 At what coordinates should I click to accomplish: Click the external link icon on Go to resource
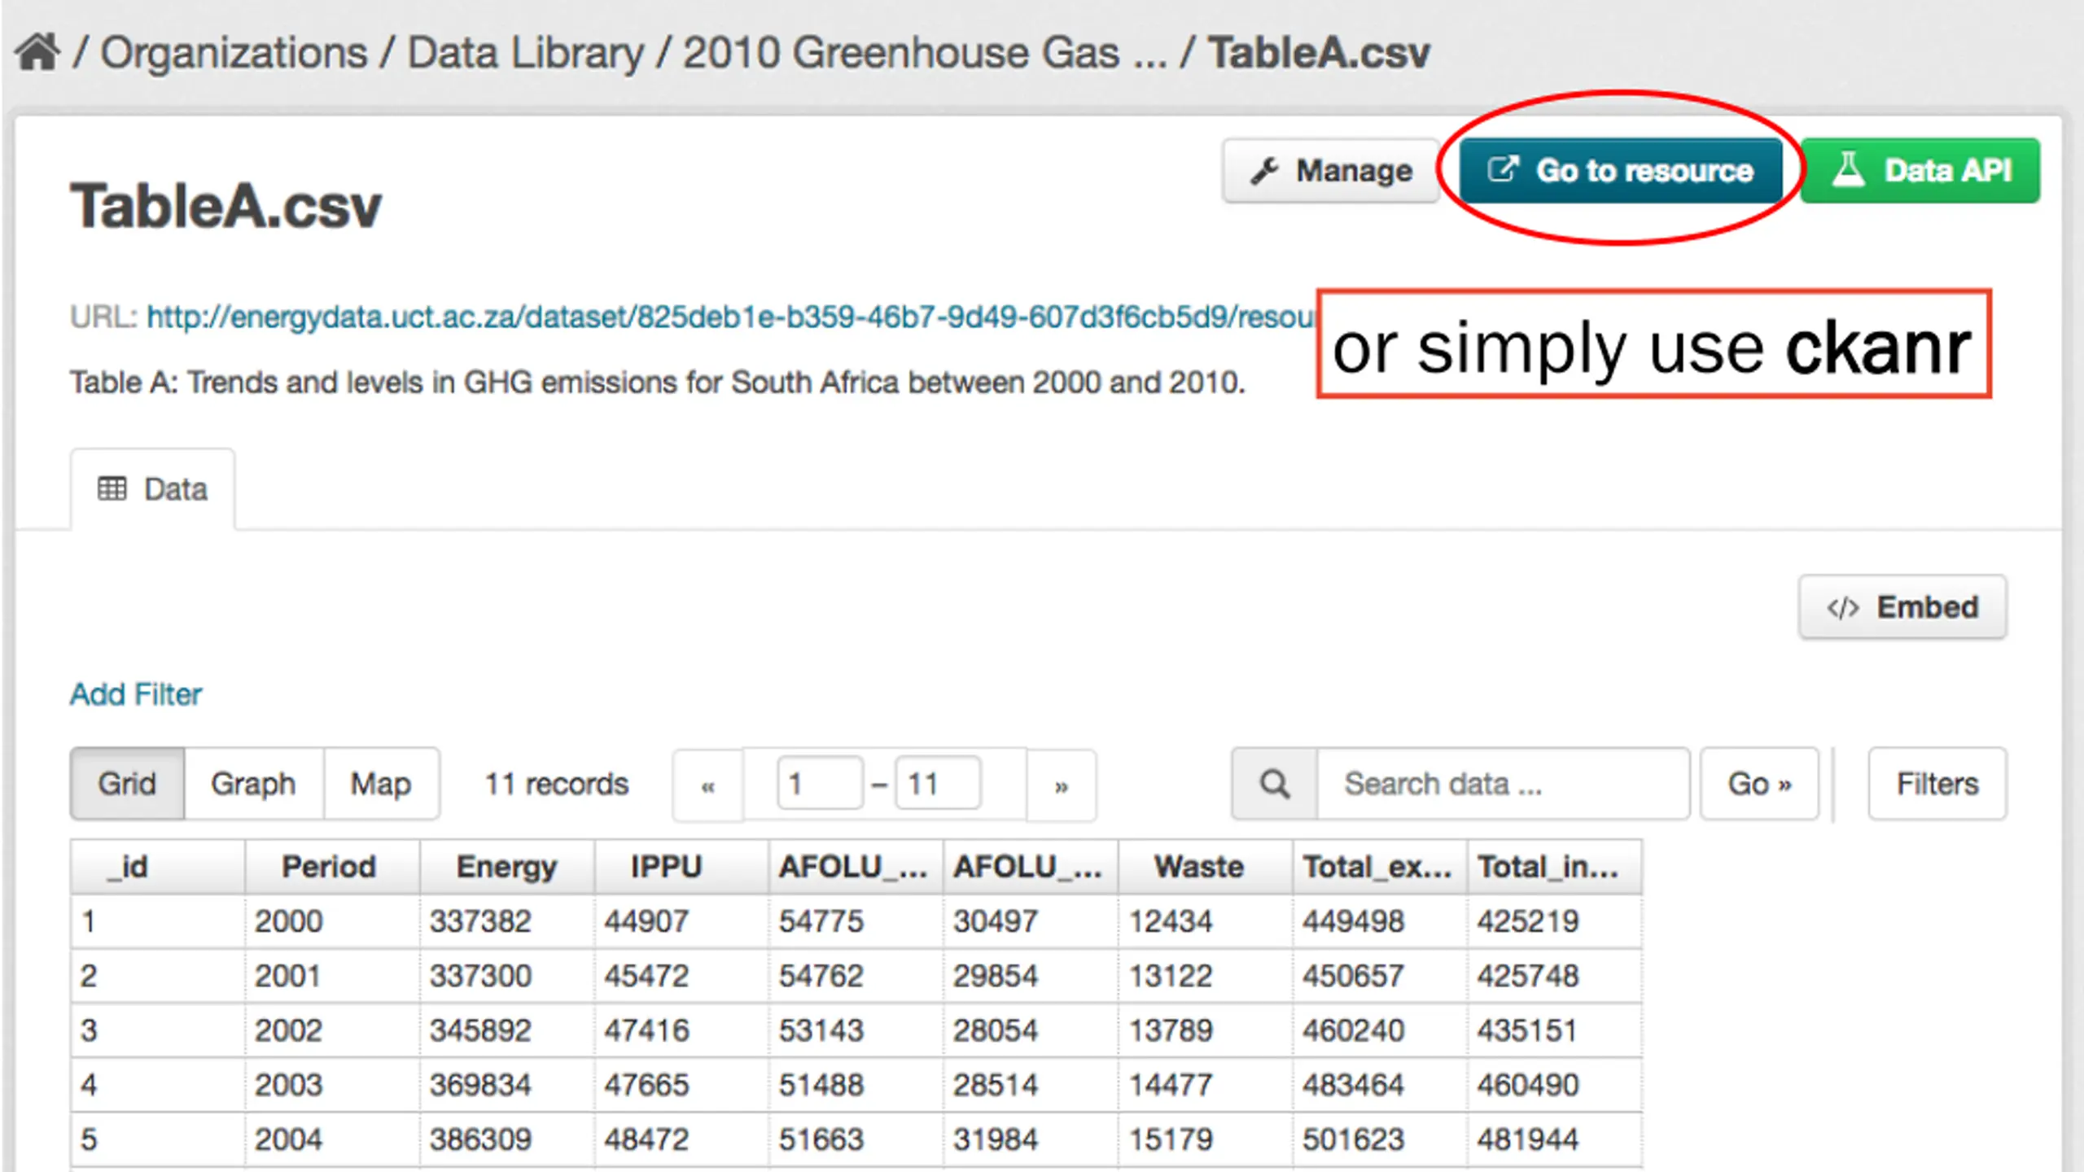1503,169
